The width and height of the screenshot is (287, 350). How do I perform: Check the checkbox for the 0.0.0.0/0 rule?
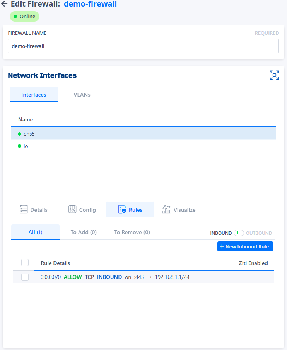click(x=25, y=277)
